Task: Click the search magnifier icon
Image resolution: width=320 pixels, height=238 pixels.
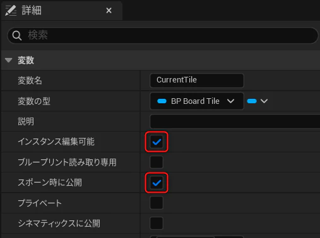Action: tap(17, 35)
